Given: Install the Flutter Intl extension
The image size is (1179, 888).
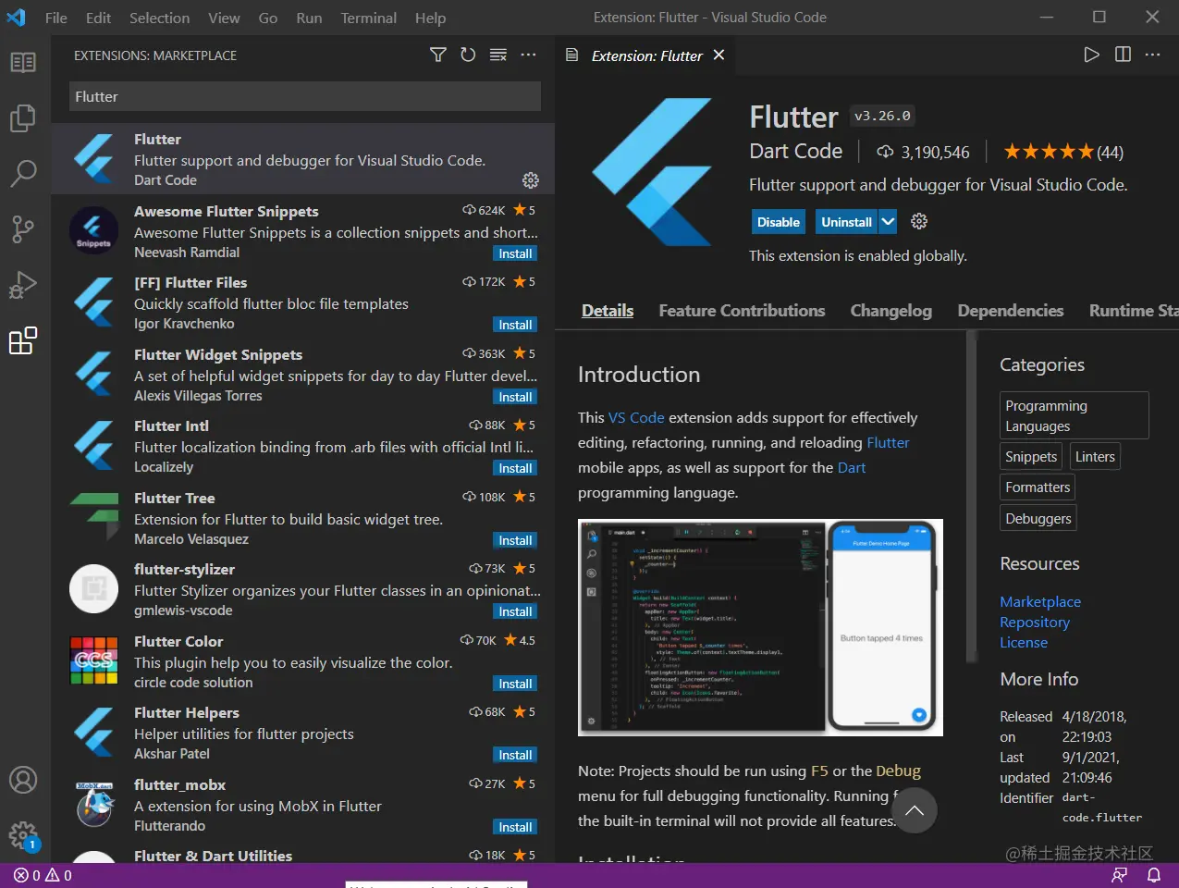Looking at the screenshot, I should [x=515, y=468].
